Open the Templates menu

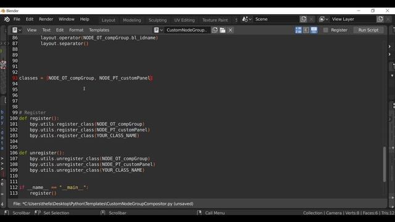point(99,30)
